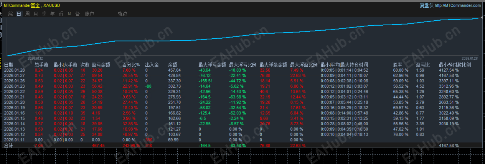Click the 0:00:28 | 0:08:02 | 0:45:00 holding time
The width and height of the screenshot is (485, 164).
pyautogui.click(x=344, y=124)
